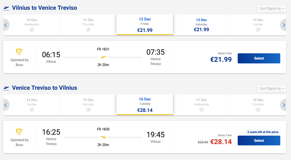Select the 16 Dec Tuesday date tab
The width and height of the screenshot is (291, 160).
click(145, 105)
